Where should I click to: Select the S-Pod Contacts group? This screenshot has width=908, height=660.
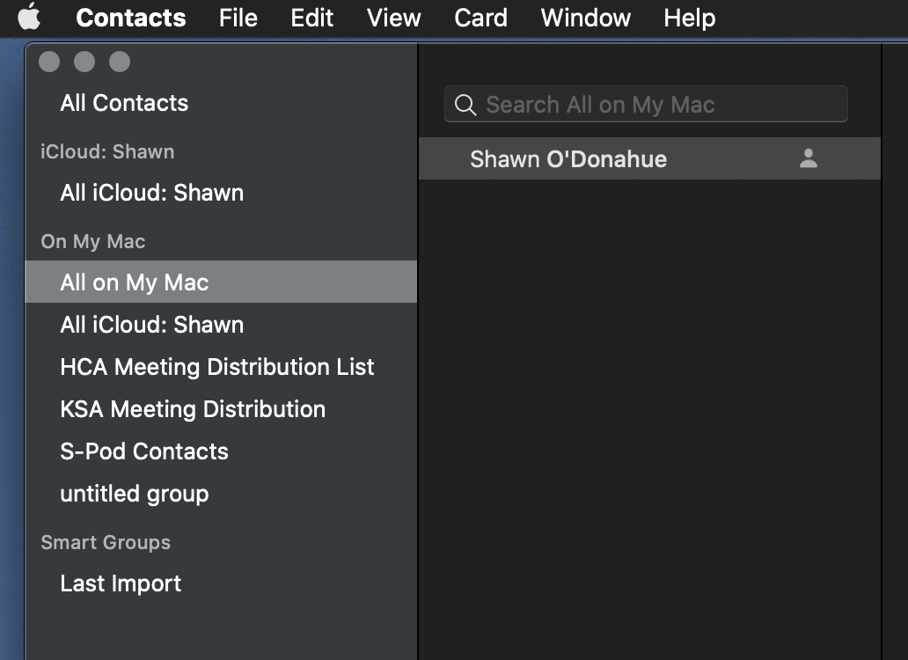143,451
